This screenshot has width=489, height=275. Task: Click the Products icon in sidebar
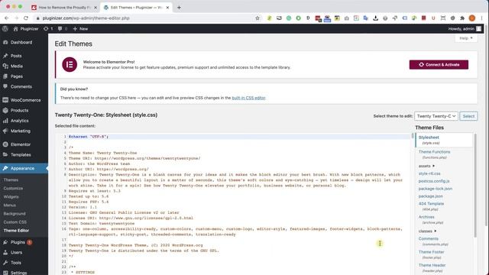[5, 110]
